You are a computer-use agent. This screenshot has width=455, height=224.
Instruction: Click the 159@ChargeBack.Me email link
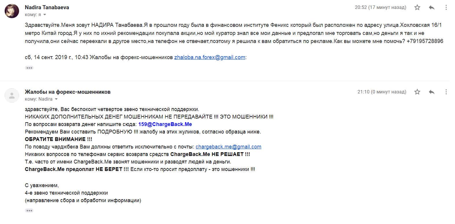point(165,124)
